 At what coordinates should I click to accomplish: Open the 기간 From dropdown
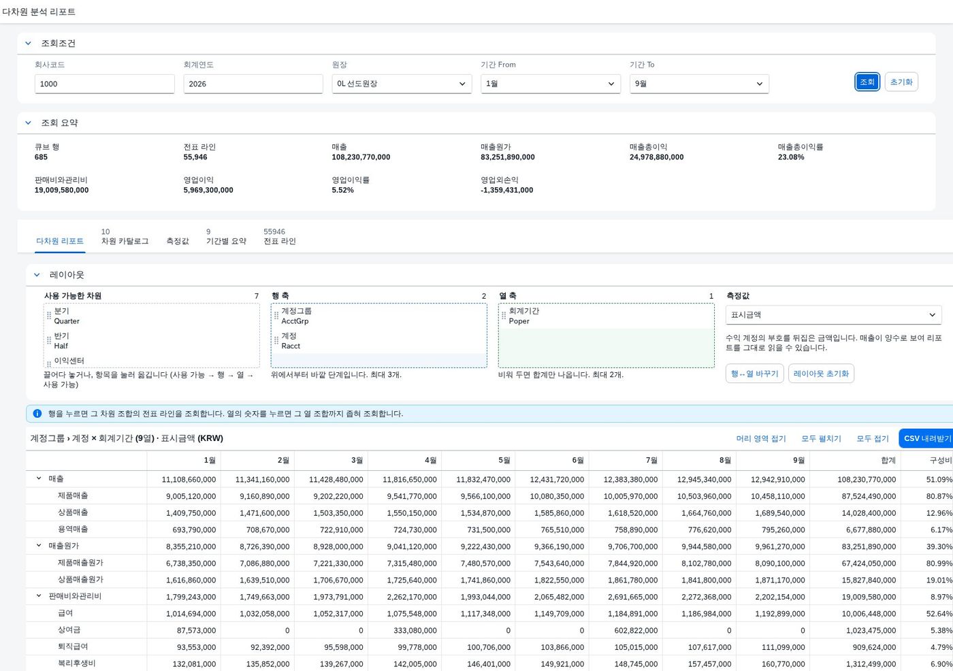click(x=551, y=84)
